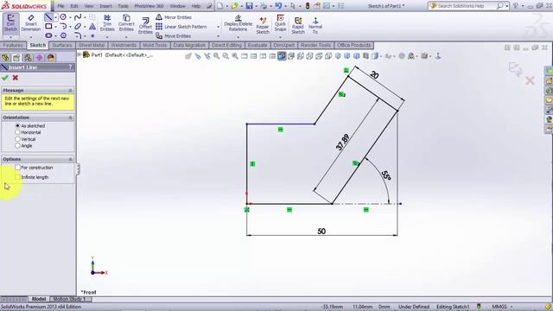
Task: Open the Tools menu
Action: point(123,6)
